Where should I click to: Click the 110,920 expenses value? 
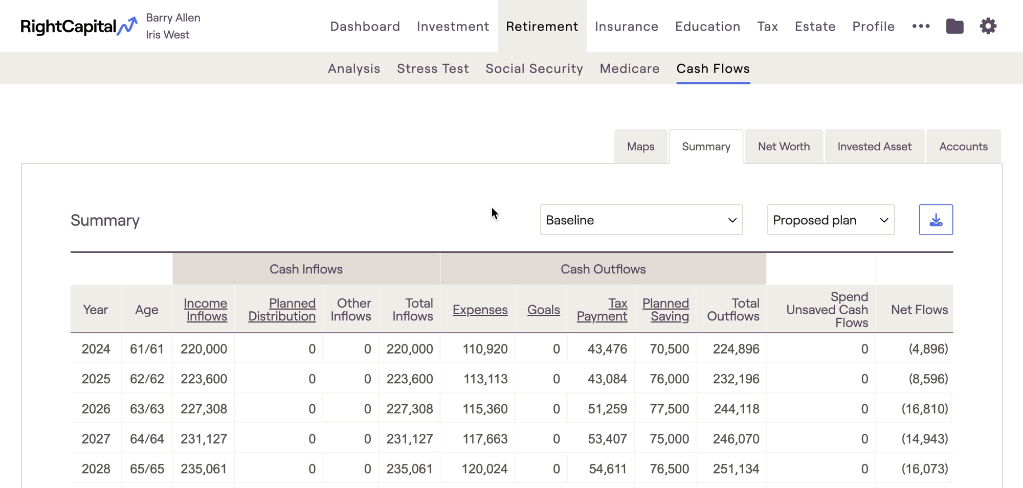[x=485, y=349]
